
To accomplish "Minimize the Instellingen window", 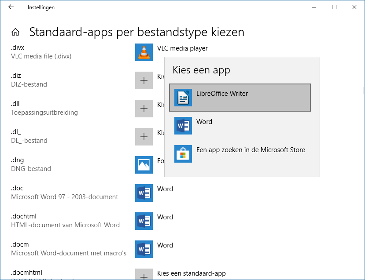I will point(314,7).
